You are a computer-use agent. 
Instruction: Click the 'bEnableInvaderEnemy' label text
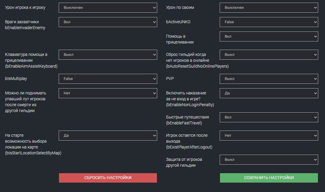pyautogui.click(x=25, y=28)
